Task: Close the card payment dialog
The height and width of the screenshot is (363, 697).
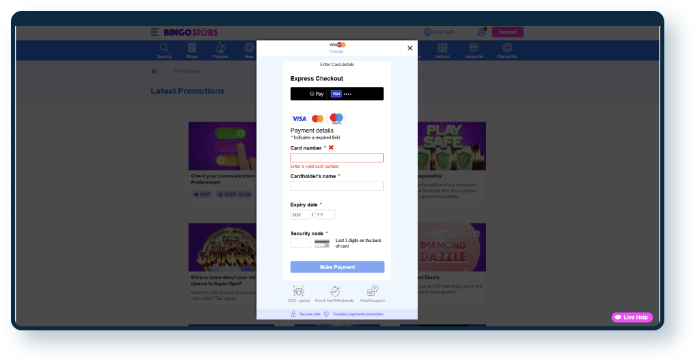Action: 409,48
